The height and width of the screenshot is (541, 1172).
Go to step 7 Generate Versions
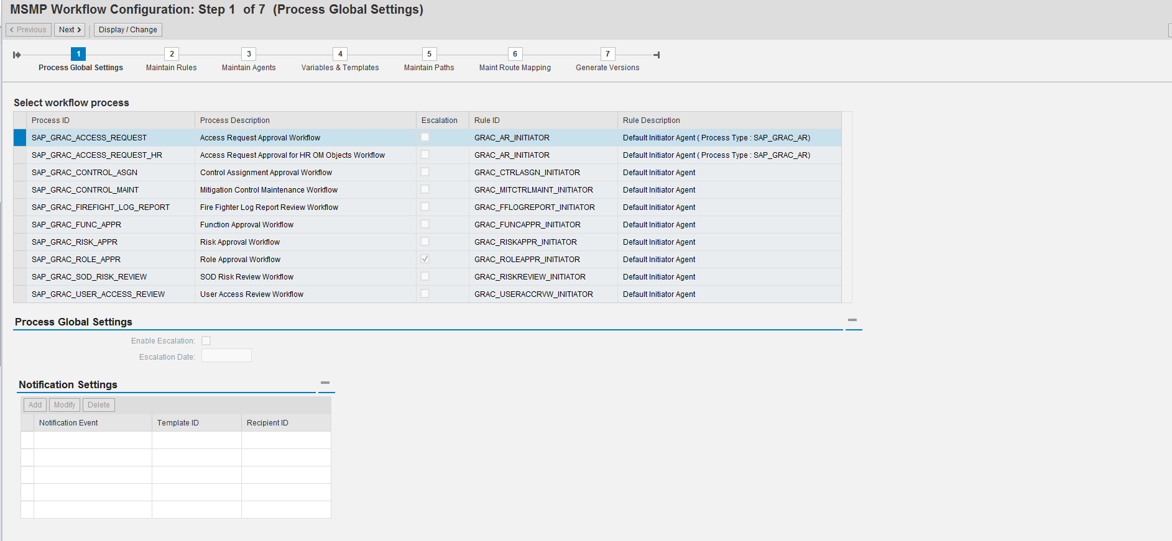click(607, 54)
